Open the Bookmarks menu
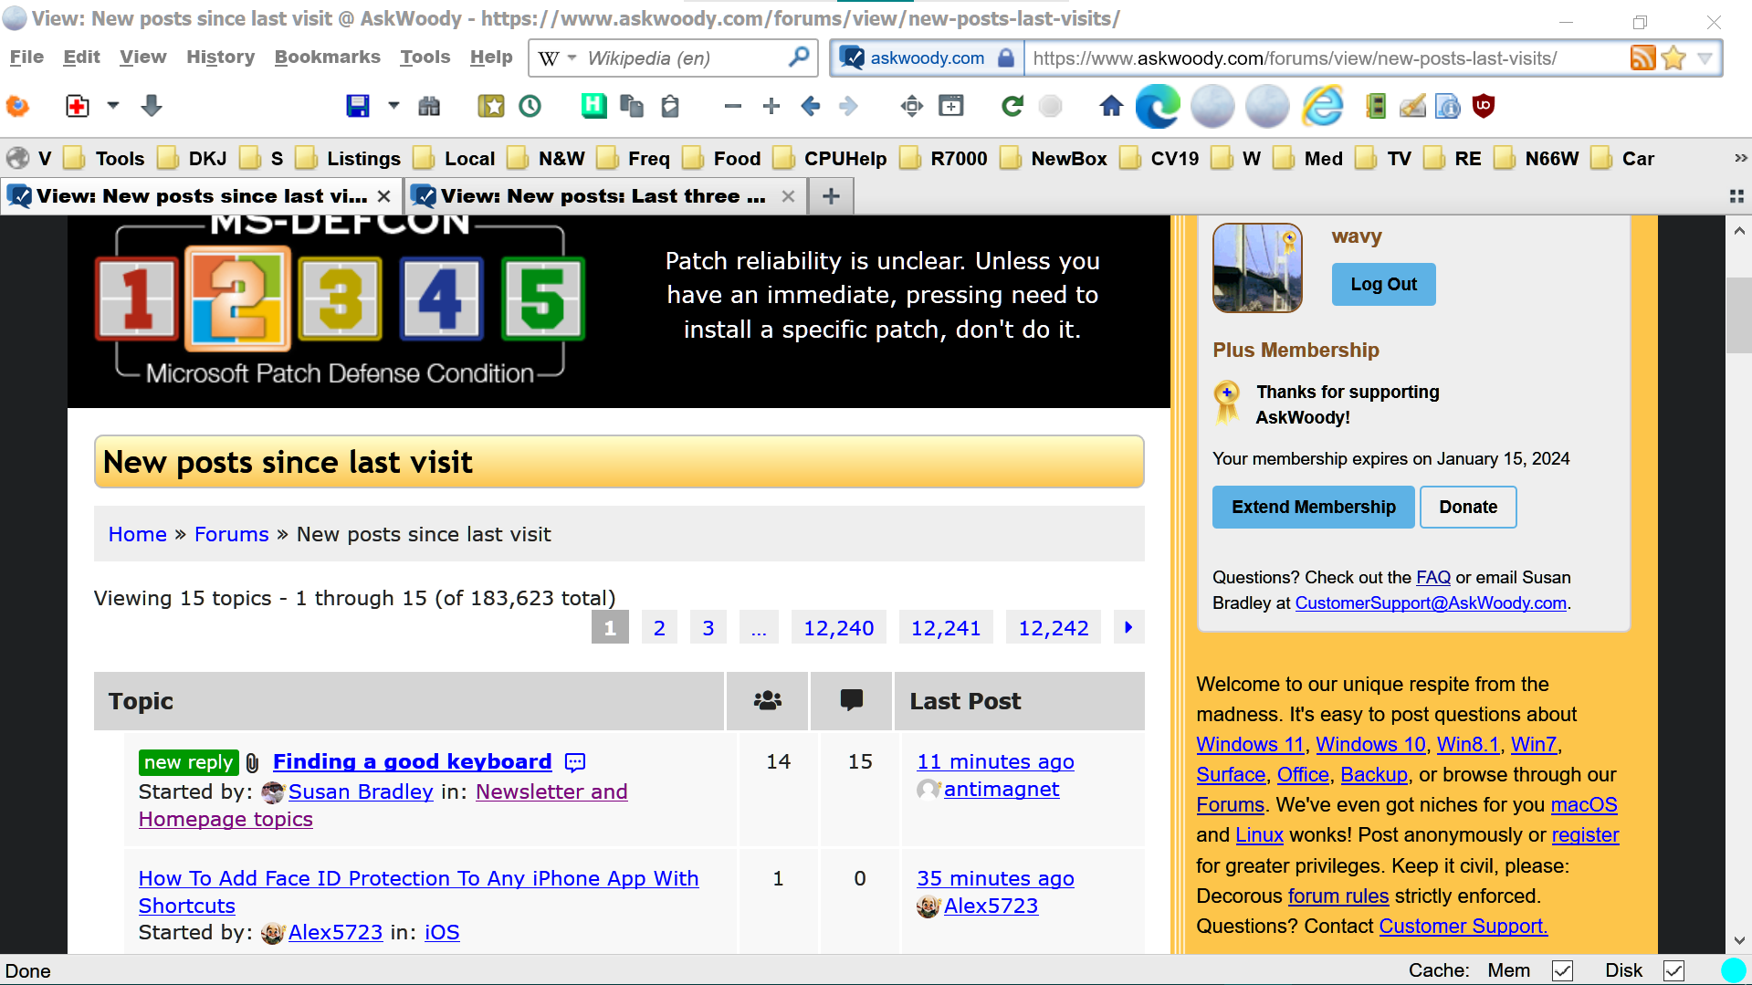The image size is (1752, 985). pyautogui.click(x=327, y=57)
